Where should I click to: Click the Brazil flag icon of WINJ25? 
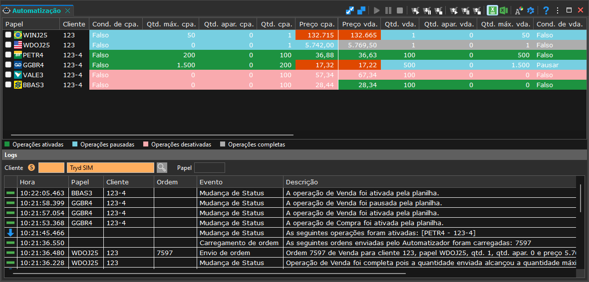click(17, 35)
